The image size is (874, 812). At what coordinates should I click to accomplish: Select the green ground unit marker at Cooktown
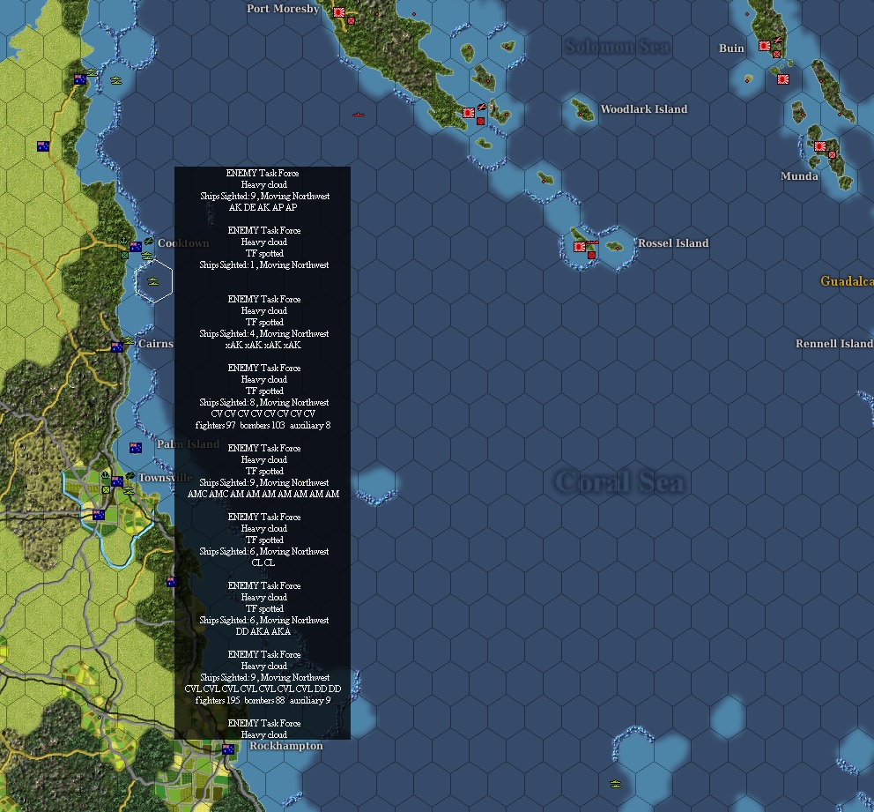tap(125, 255)
